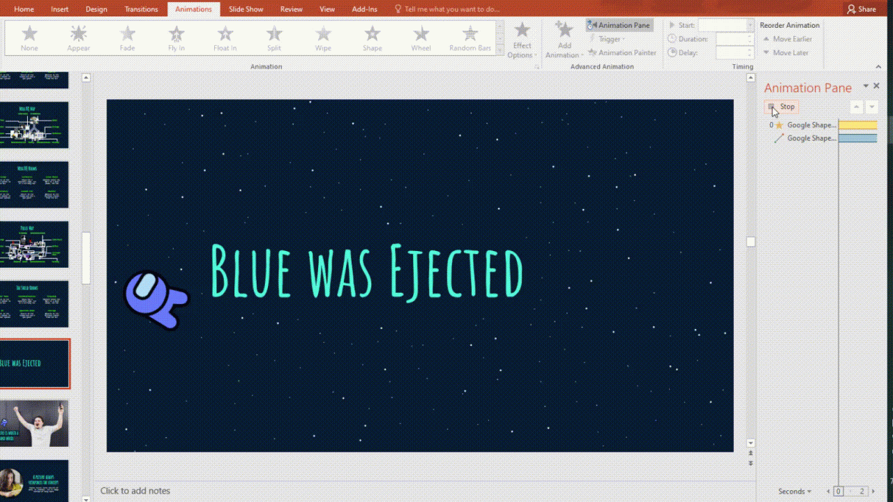Move the animation later
Image resolution: width=893 pixels, height=502 pixels.
click(786, 52)
